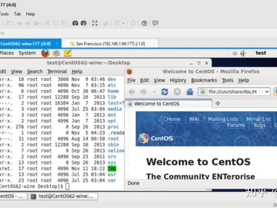Click the CentOS taskbar window button

pos(13,196)
